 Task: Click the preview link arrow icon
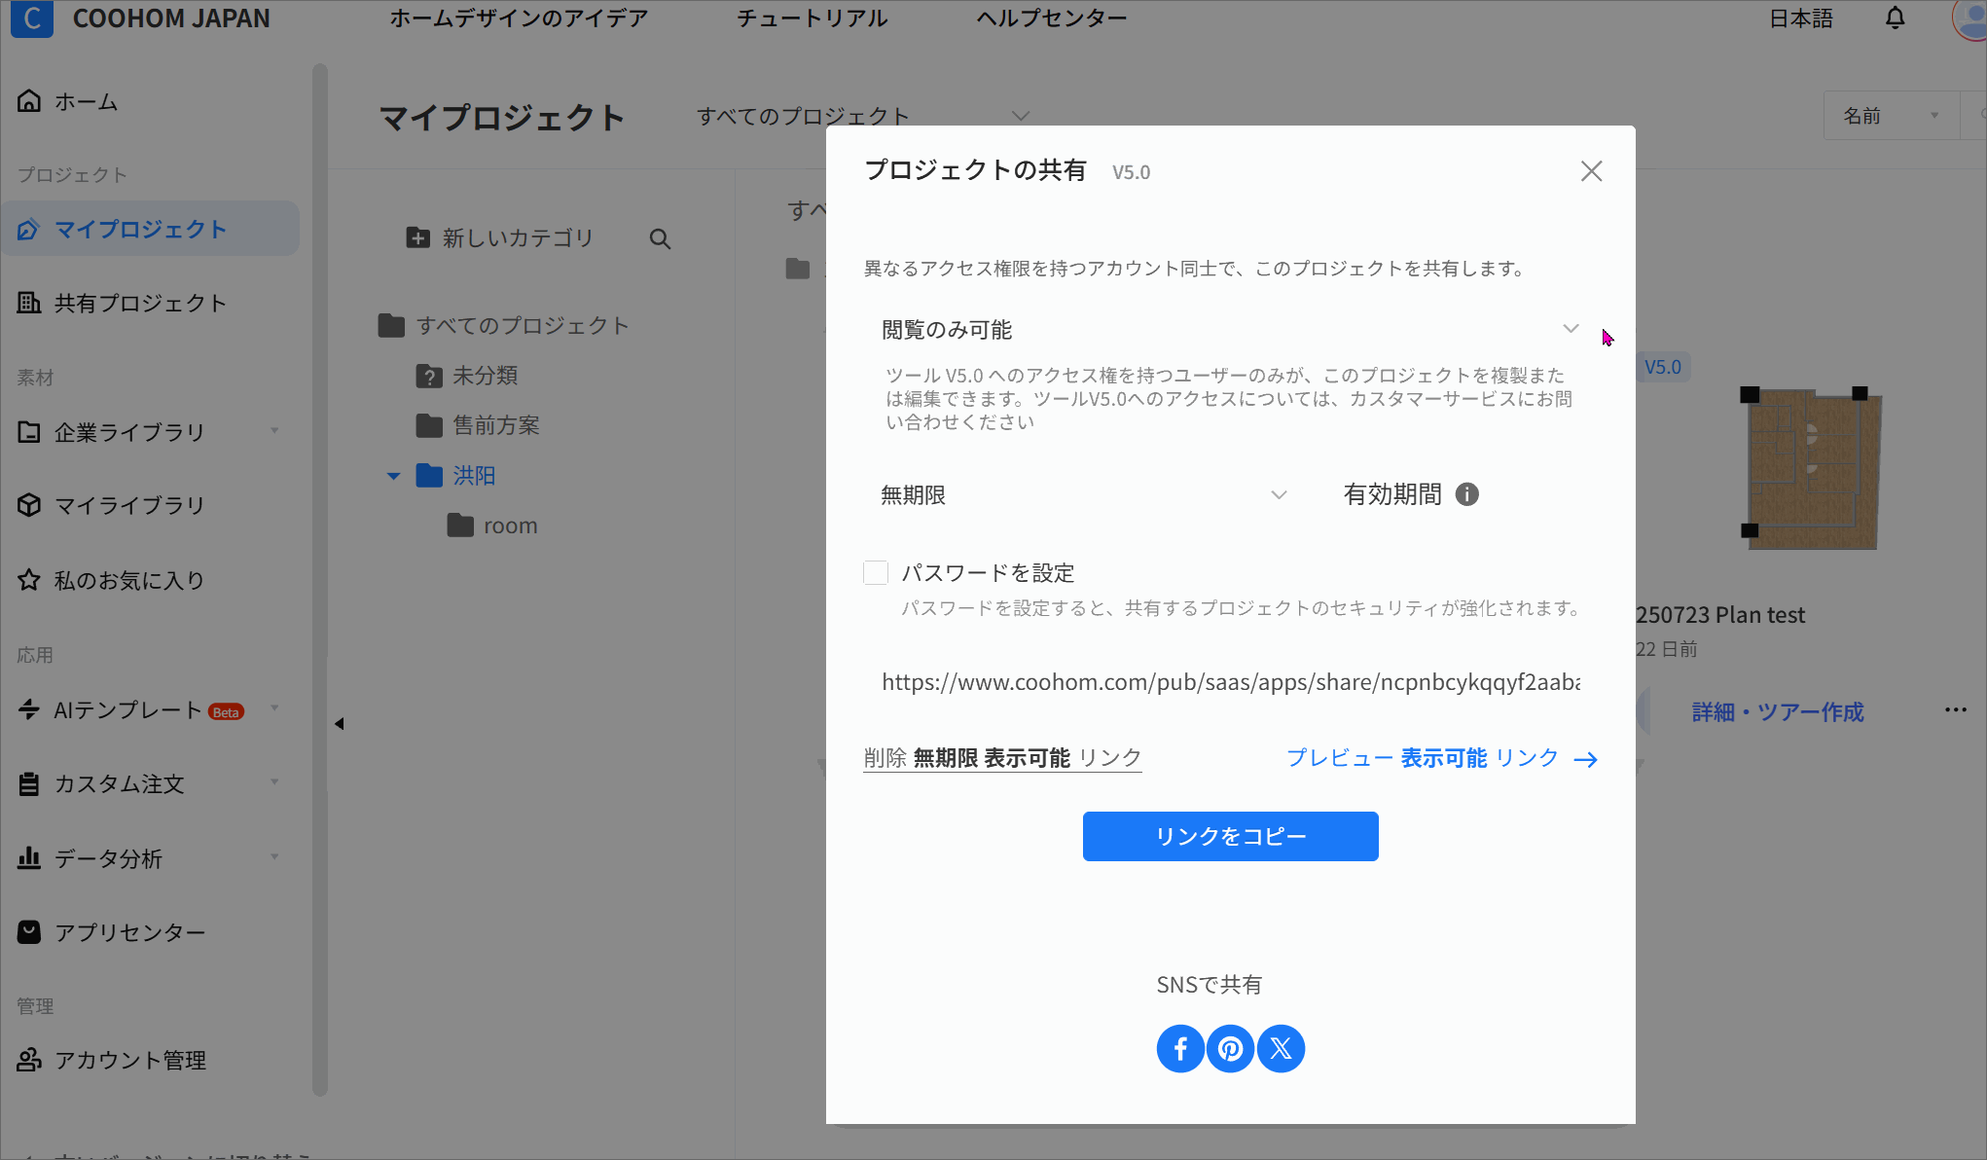(x=1586, y=759)
